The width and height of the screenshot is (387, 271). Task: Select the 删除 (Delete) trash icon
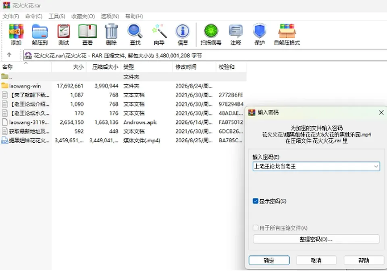coord(111,34)
